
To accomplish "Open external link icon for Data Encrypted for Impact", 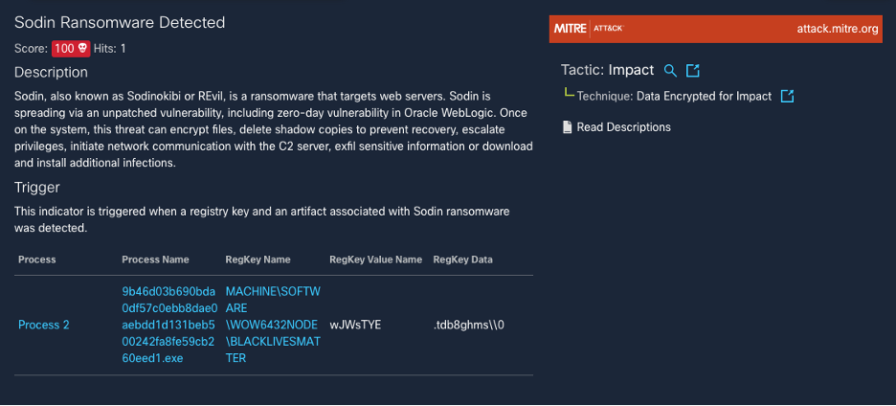I will point(787,97).
